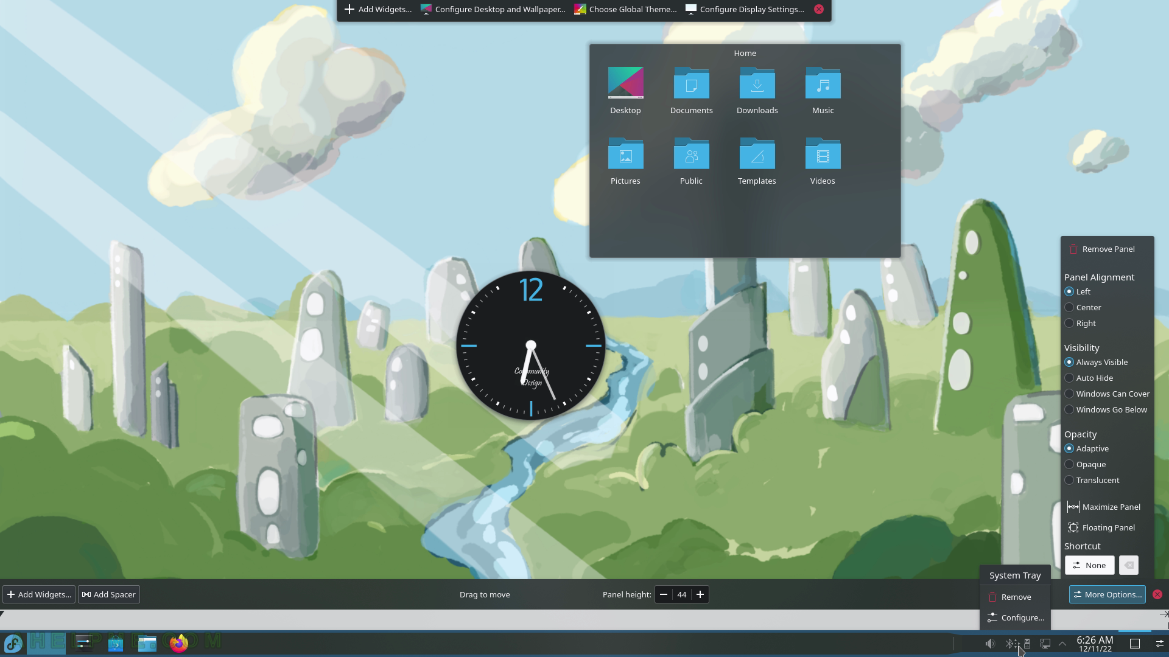Screen dimensions: 1169x657
Task: Increase panel height with plus button
Action: 700,594
